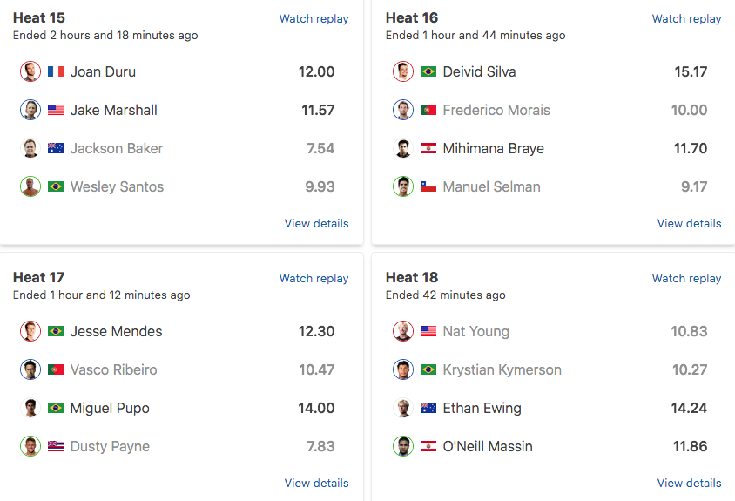This screenshot has height=501, width=735.
Task: Click Jake Marshall's USA flag icon
Action: (56, 111)
